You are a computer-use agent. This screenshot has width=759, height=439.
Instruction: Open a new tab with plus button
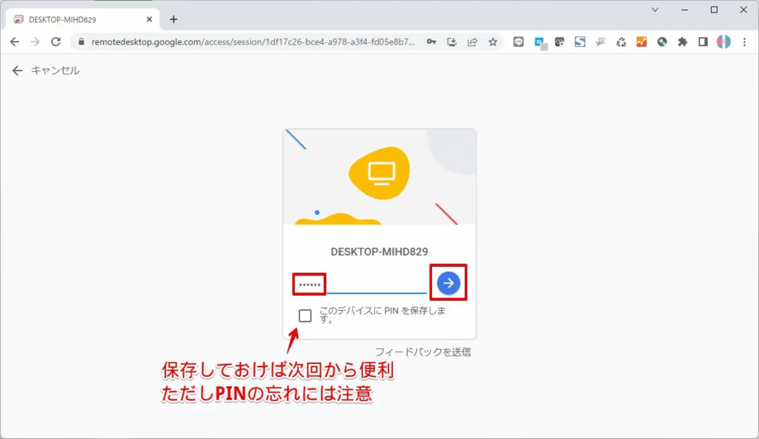pos(173,19)
